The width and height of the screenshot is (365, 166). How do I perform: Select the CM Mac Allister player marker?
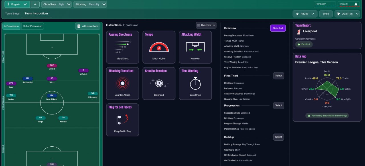click(52, 97)
